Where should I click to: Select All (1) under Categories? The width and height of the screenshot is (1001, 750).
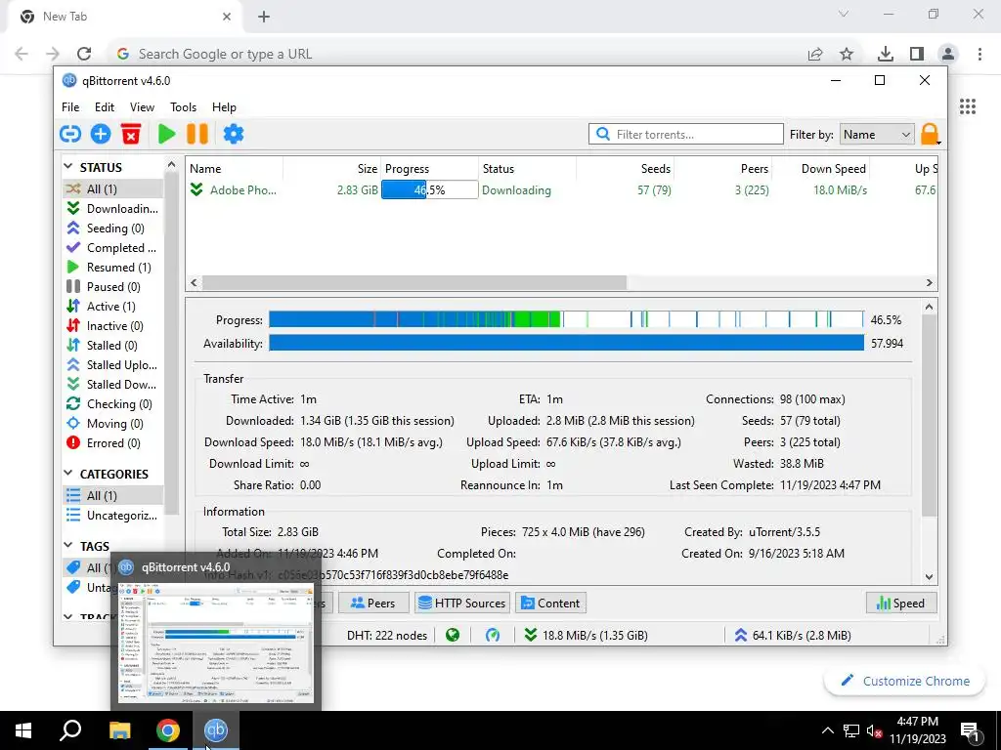coord(113,495)
